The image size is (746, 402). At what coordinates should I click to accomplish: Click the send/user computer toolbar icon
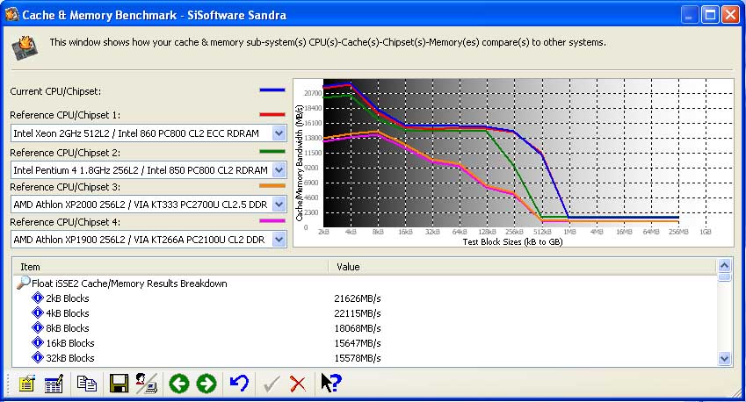(146, 383)
